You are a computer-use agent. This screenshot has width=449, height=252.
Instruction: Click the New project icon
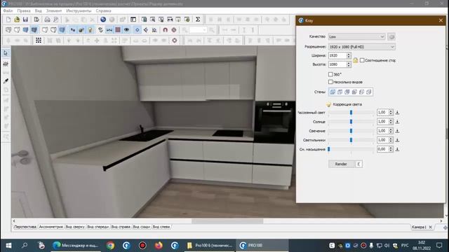tap(8, 20)
